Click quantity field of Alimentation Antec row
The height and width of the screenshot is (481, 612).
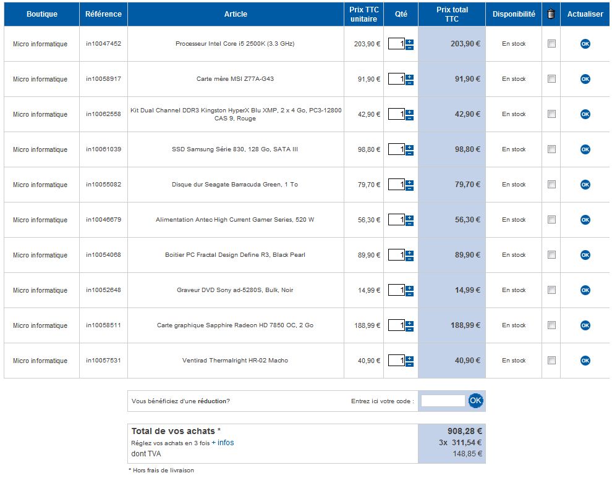pyautogui.click(x=396, y=220)
